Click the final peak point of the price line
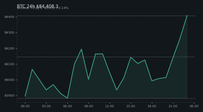The width and height of the screenshot is (203, 112). [x=187, y=16]
